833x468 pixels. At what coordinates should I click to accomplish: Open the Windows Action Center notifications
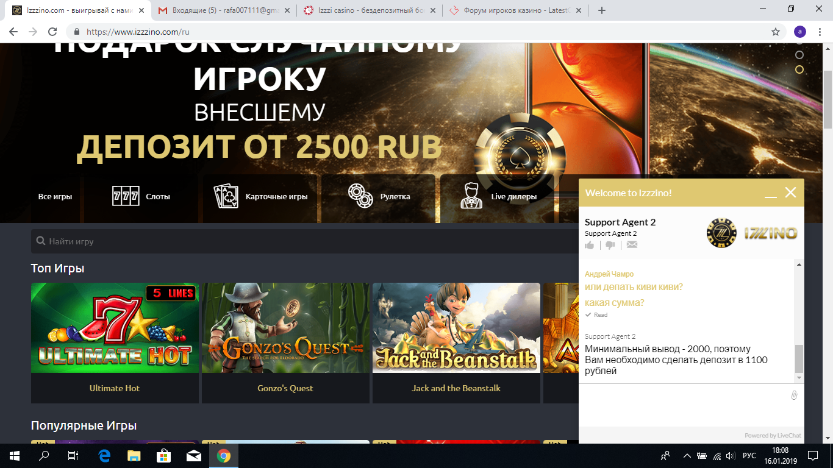(x=813, y=456)
